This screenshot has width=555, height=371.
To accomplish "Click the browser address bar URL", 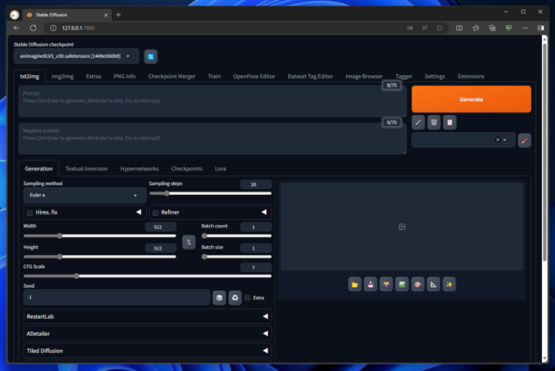I will tap(78, 28).
